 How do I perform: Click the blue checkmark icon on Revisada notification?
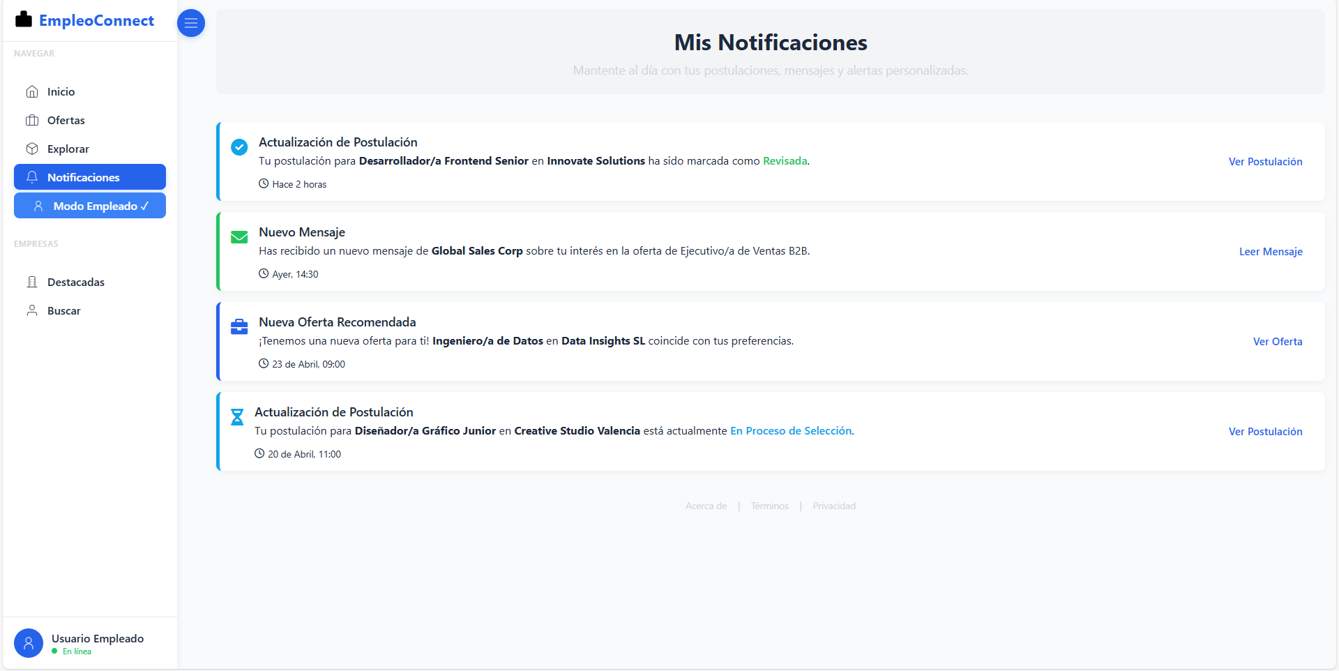click(x=239, y=147)
